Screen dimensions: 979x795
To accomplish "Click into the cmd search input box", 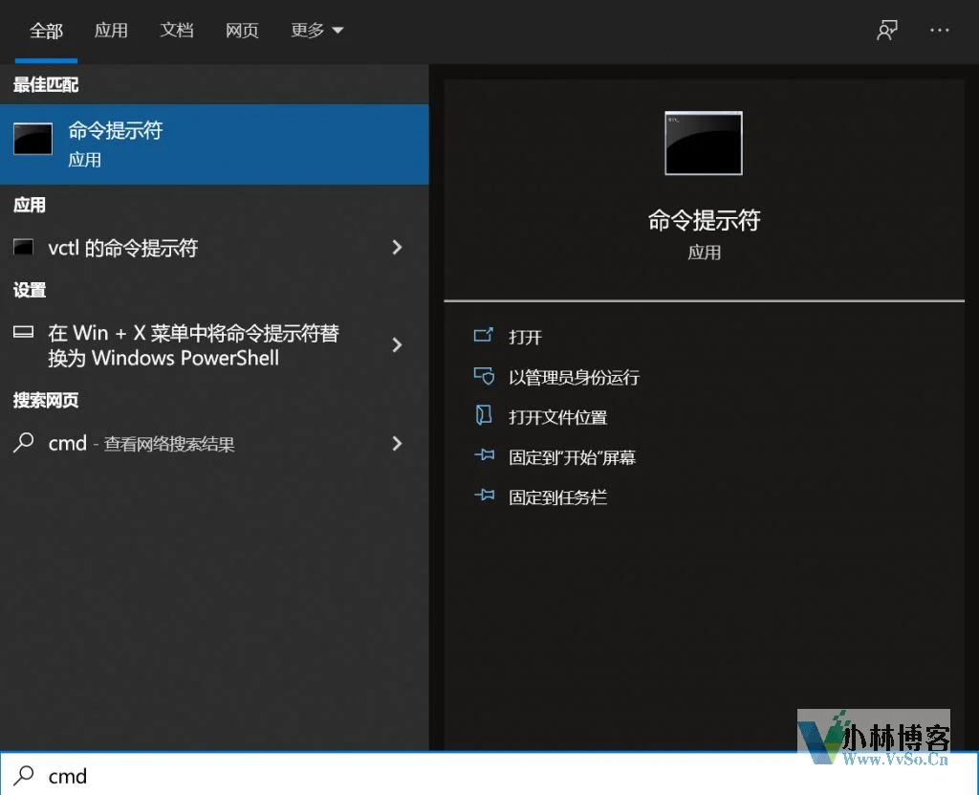I will point(489,775).
